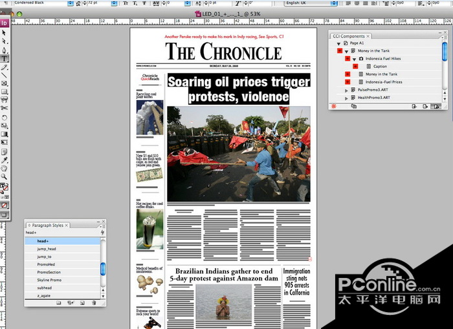The height and width of the screenshot is (329, 453).
Task: Select the Gradient Swatch tool
Action: tap(4, 134)
